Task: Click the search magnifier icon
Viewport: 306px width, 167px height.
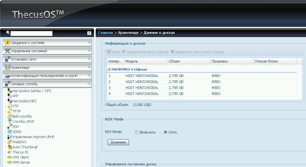Action: 8,33
